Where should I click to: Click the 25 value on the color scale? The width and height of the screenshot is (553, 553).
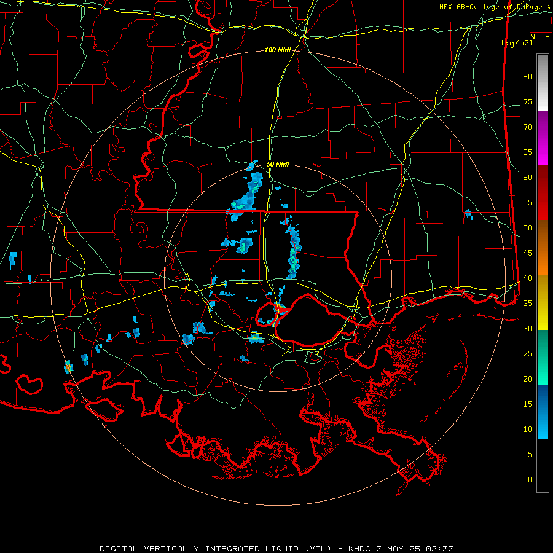click(528, 354)
